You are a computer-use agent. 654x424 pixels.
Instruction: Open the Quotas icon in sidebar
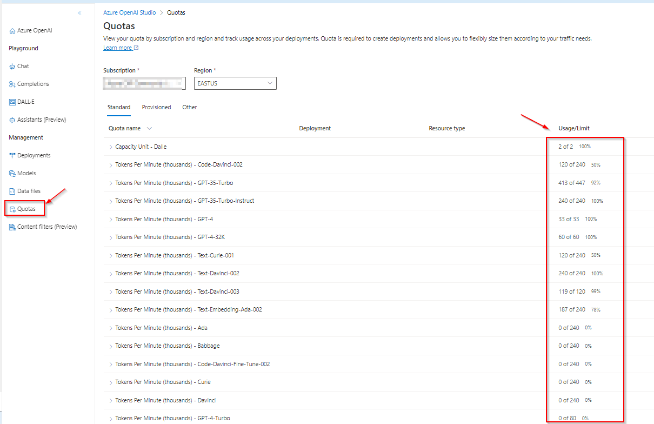12,209
